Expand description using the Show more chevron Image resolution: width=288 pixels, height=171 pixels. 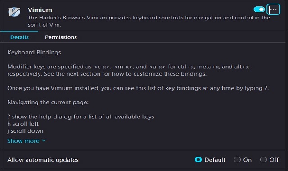point(44,141)
